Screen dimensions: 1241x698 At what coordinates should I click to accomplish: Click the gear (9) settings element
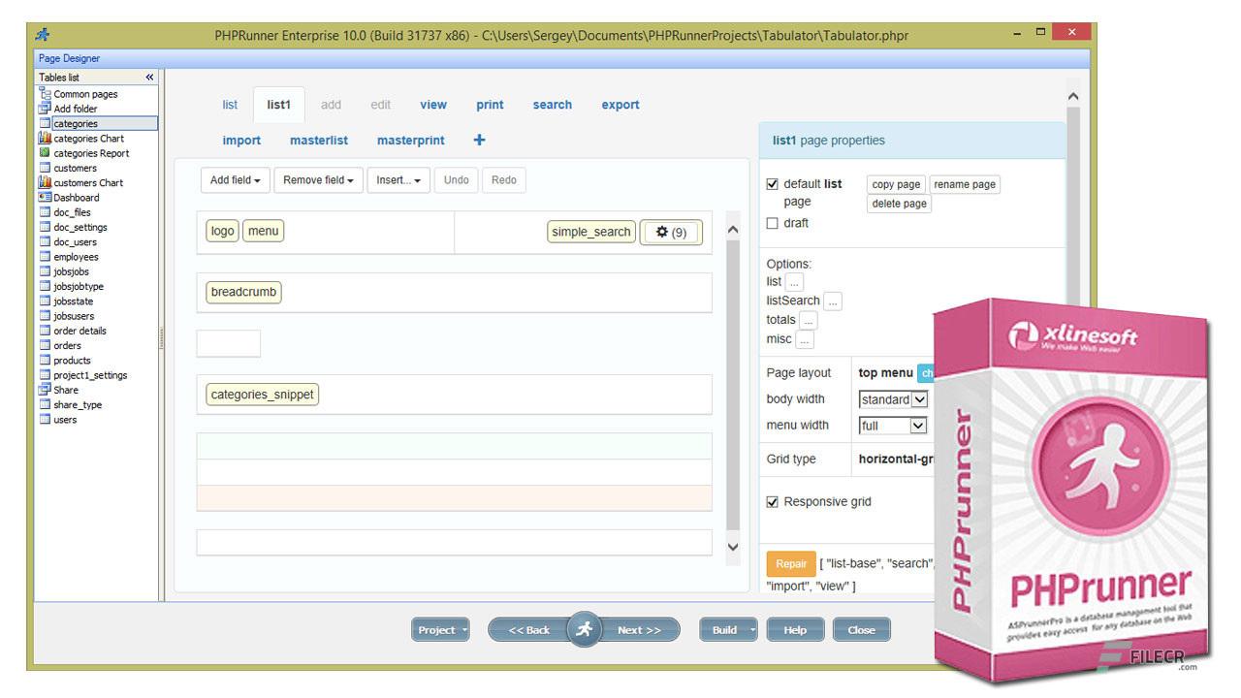(671, 233)
